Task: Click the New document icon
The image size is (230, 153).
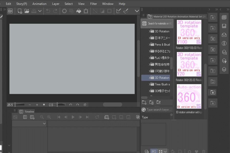Action: [x=20, y=11]
